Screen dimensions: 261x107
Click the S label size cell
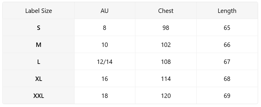coord(39,28)
